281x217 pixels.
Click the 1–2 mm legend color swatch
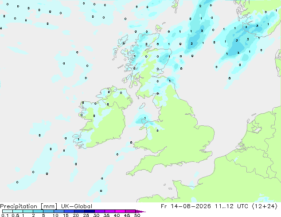click(x=28, y=211)
